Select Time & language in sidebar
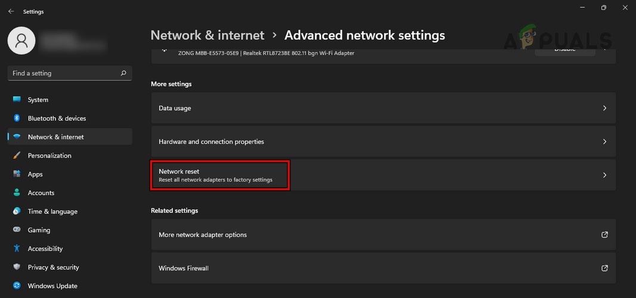 click(52, 212)
